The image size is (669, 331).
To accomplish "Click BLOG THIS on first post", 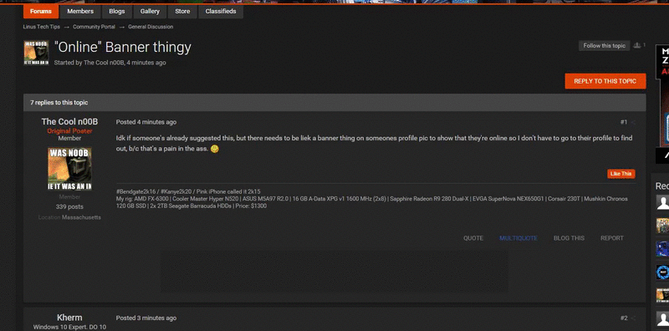I will [569, 238].
